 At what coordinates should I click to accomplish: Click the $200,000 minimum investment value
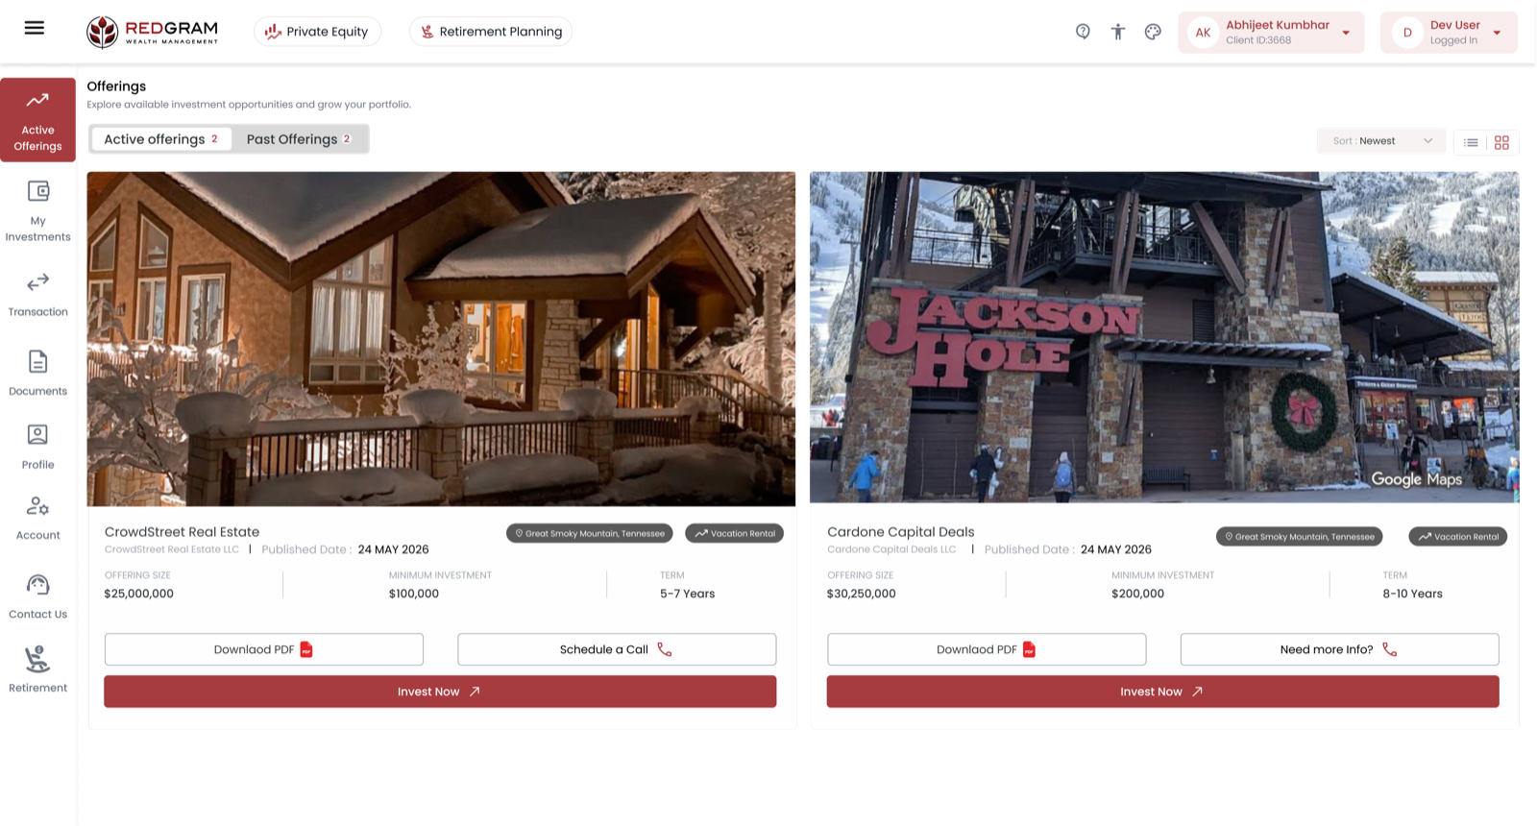point(1137,594)
